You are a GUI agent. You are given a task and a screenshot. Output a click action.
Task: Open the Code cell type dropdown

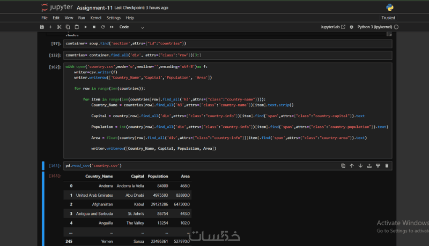[x=131, y=27]
